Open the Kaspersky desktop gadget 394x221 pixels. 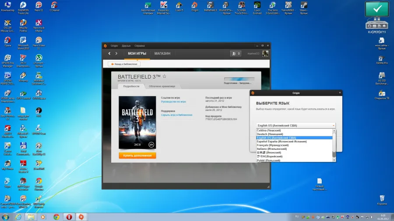click(376, 17)
